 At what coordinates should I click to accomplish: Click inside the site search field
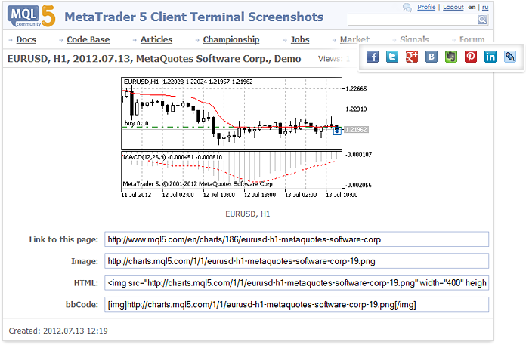[413, 20]
